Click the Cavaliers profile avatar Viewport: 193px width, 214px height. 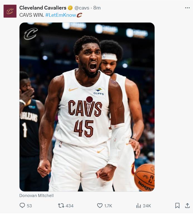pyautogui.click(x=10, y=11)
